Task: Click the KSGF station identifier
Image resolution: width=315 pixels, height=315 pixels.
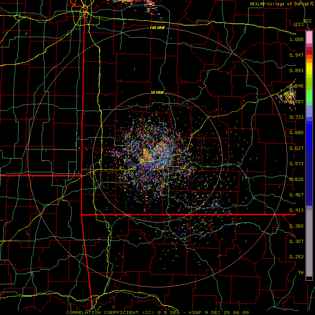Action: tap(196, 313)
